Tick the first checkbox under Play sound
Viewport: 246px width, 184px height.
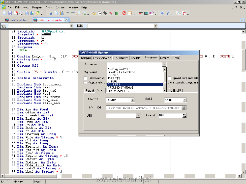[85, 78]
